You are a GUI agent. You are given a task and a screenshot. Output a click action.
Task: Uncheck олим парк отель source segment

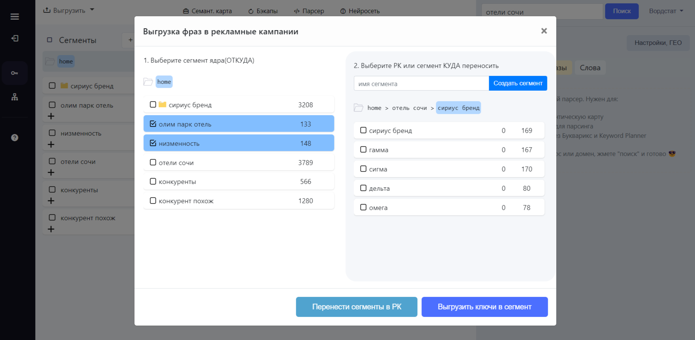click(x=153, y=124)
